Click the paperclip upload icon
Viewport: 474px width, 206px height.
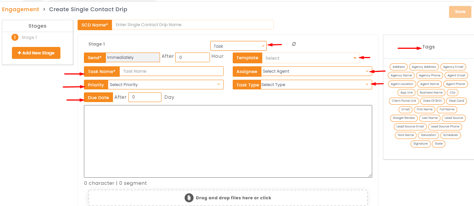coord(189,198)
